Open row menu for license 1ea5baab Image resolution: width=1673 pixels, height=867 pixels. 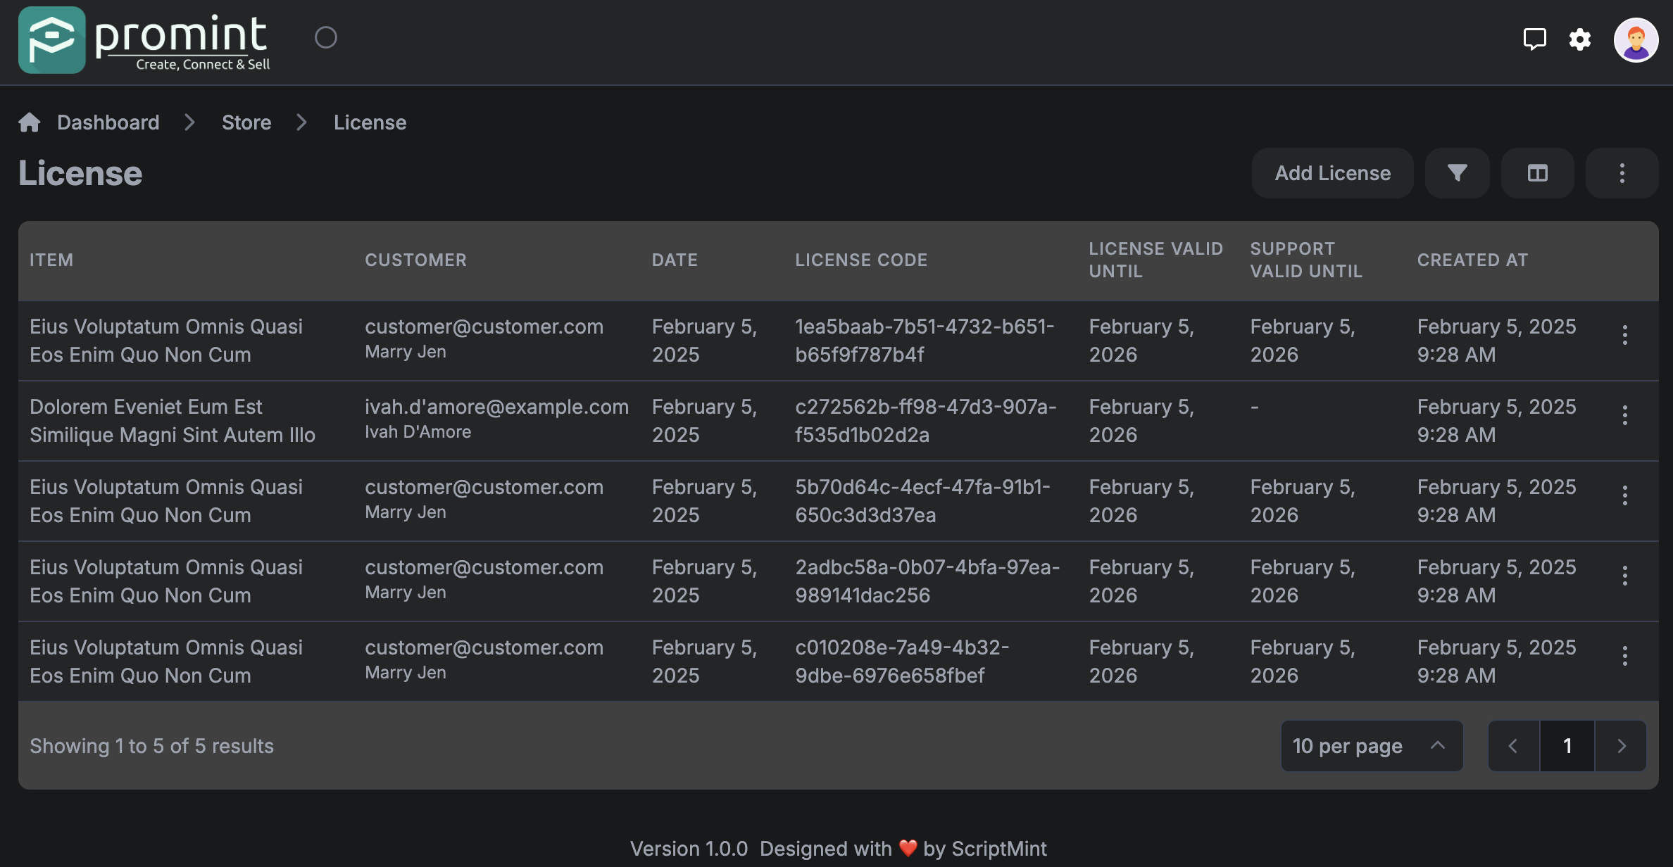click(x=1625, y=335)
